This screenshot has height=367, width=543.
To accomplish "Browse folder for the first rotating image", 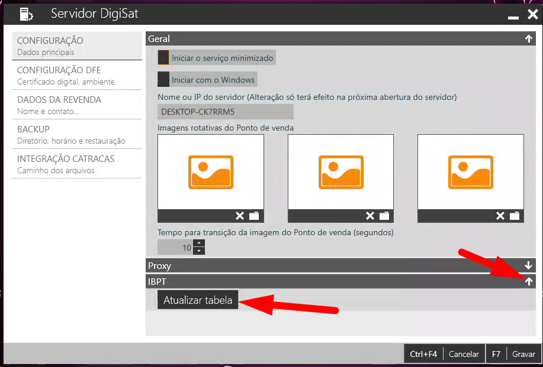I will (x=254, y=216).
